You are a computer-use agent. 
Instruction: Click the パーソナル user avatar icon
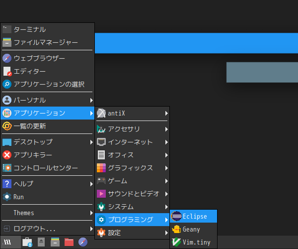(7, 100)
